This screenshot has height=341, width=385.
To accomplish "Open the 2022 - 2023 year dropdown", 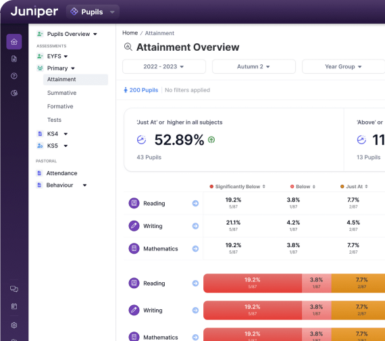I will coord(164,66).
